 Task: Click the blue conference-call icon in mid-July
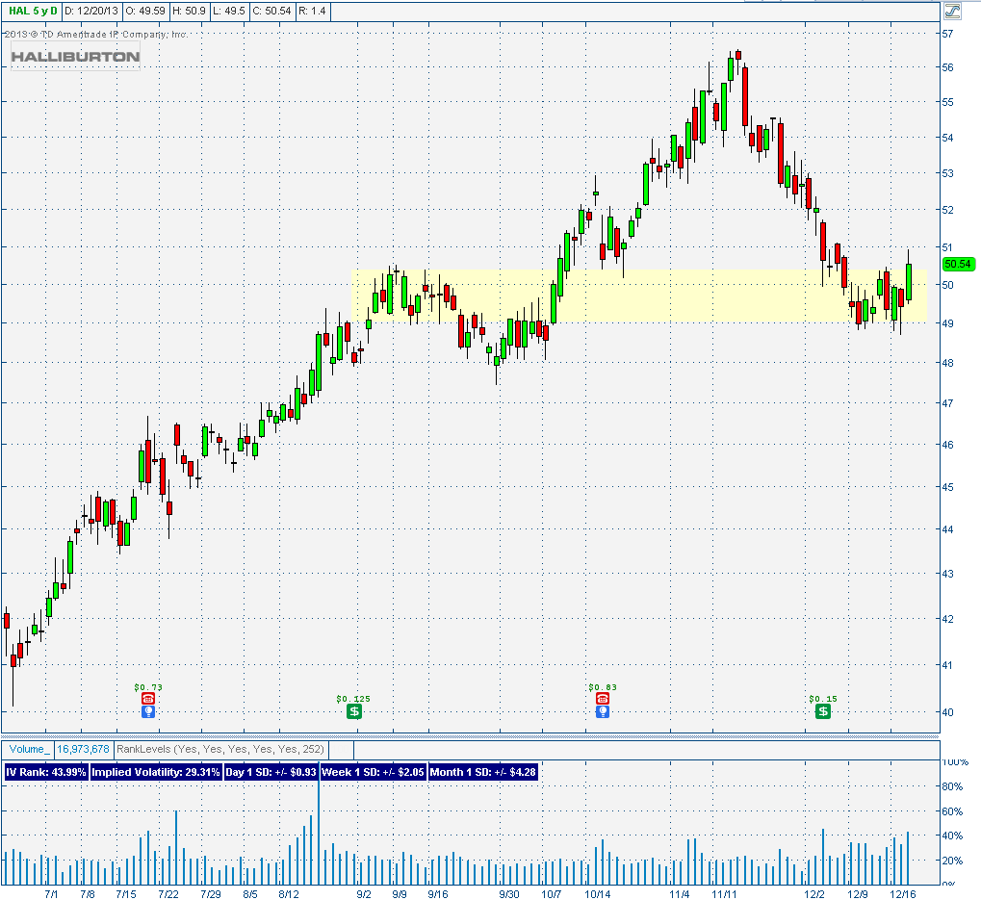point(148,711)
